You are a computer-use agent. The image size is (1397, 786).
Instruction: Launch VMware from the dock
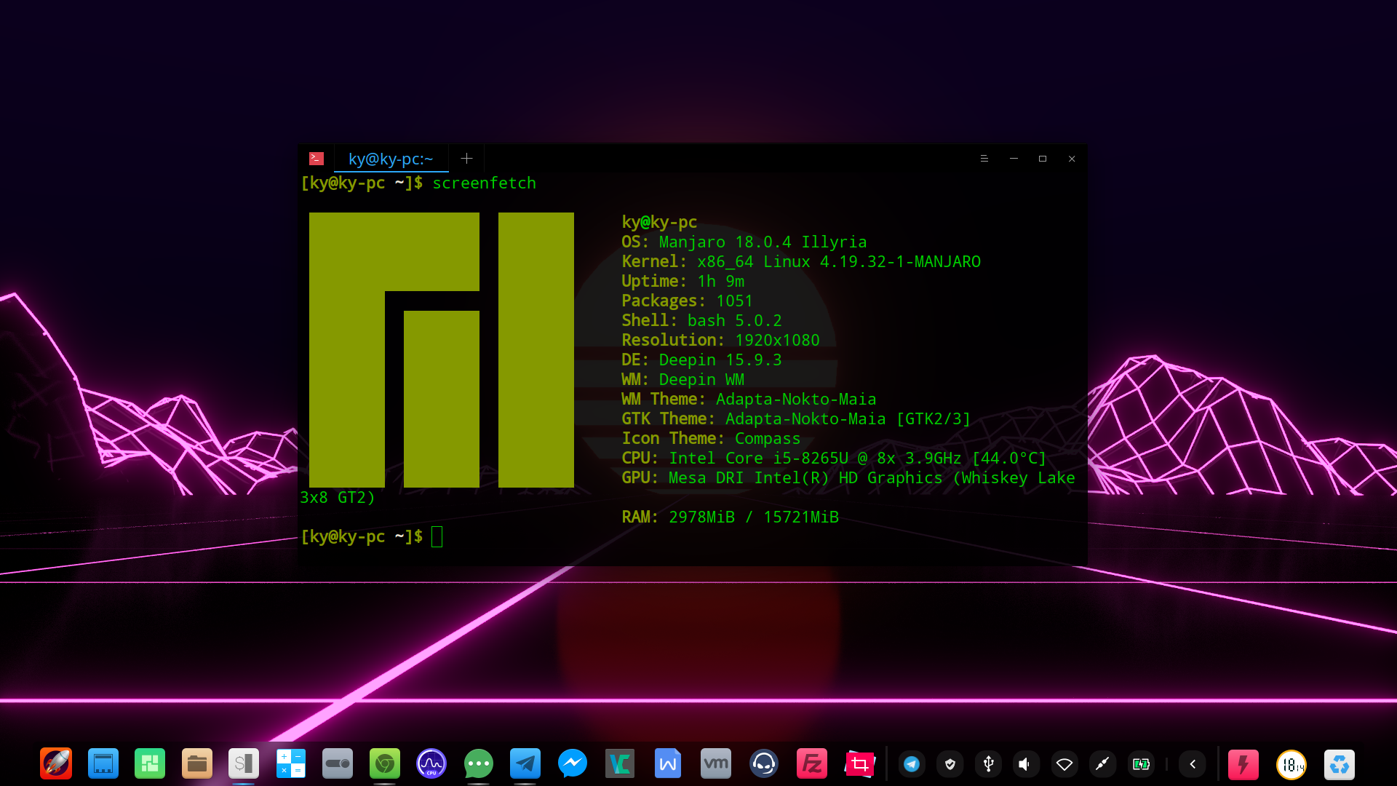[x=715, y=764]
